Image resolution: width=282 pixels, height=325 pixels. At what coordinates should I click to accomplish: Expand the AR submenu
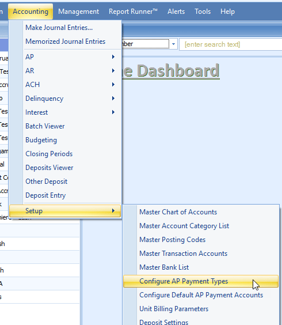[x=65, y=71]
